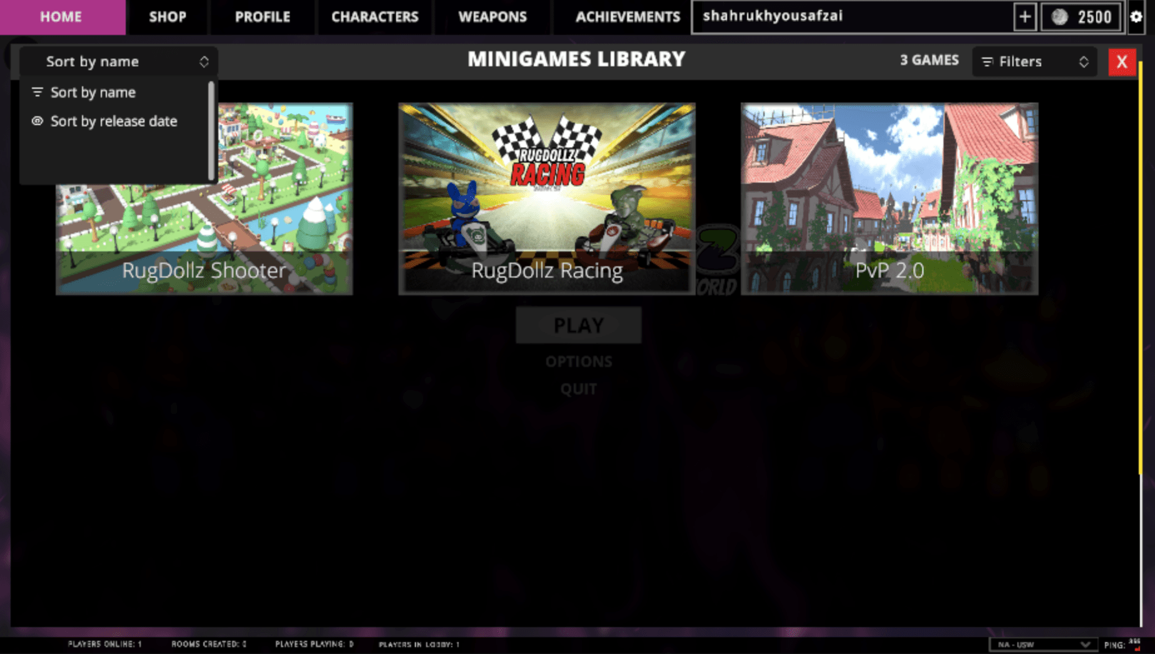Click the yellow library scrollbar on right
This screenshot has width=1155, height=654.
pos(1141,269)
